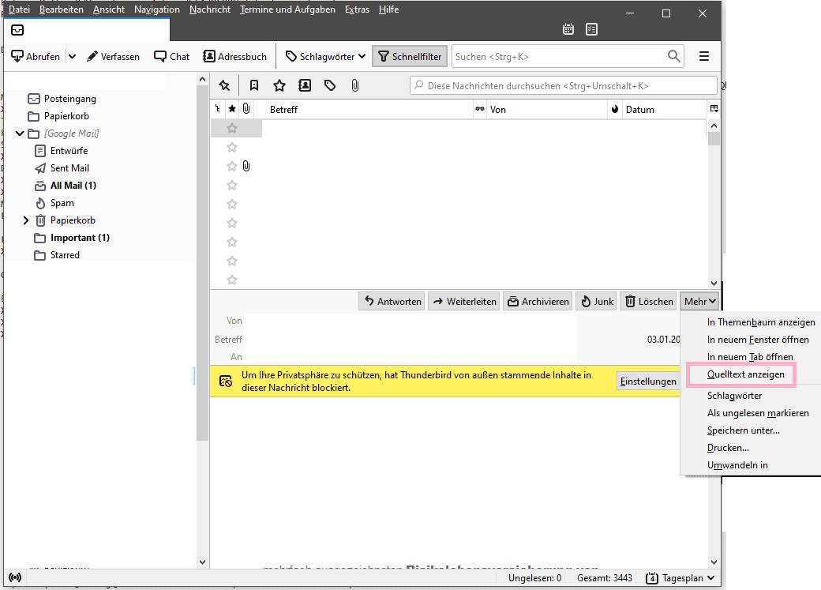The image size is (821, 590).
Task: Open the column picker icon
Action: tap(714, 108)
